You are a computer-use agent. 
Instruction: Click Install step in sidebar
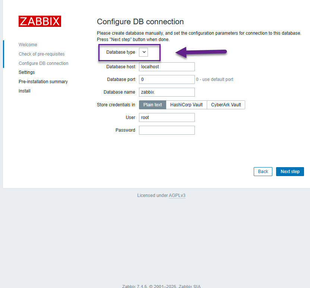[x=25, y=91]
